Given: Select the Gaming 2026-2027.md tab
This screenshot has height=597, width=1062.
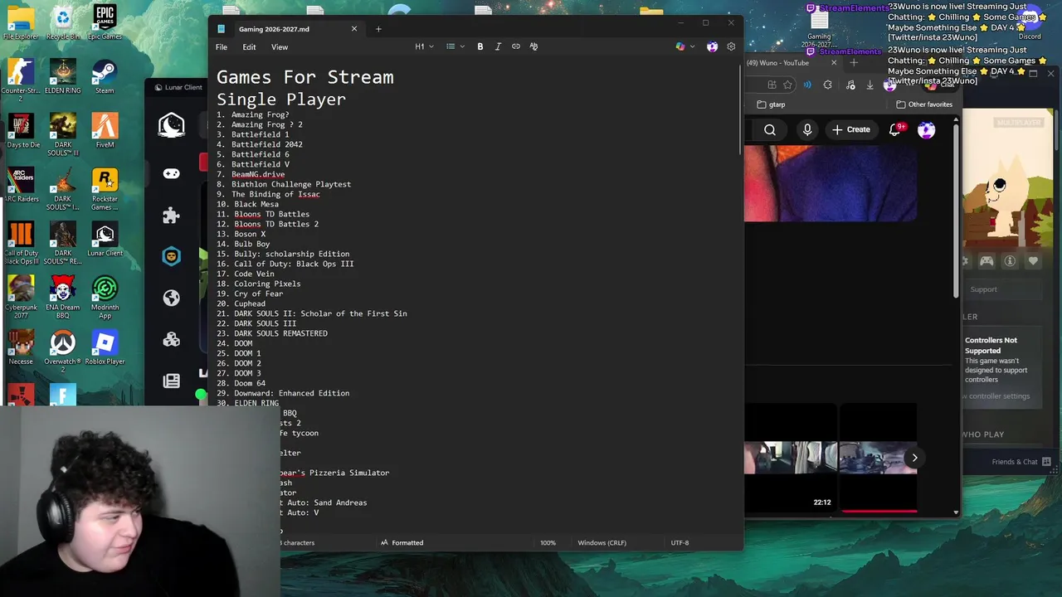Looking at the screenshot, I should point(286,29).
